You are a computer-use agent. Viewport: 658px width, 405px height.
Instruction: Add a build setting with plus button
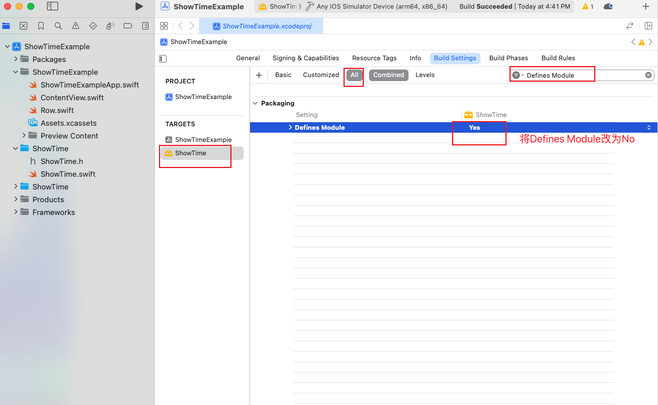(x=259, y=75)
